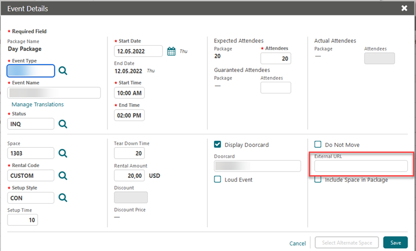Edit the Rental Amount field
Viewport: 416px width, 251px height.
click(129, 176)
